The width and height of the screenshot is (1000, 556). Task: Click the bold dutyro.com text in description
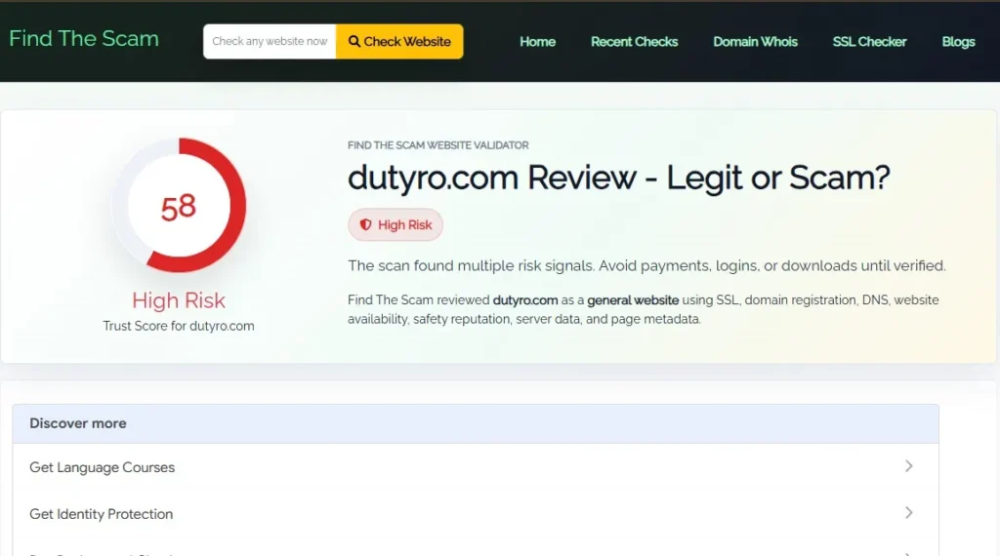tap(524, 300)
